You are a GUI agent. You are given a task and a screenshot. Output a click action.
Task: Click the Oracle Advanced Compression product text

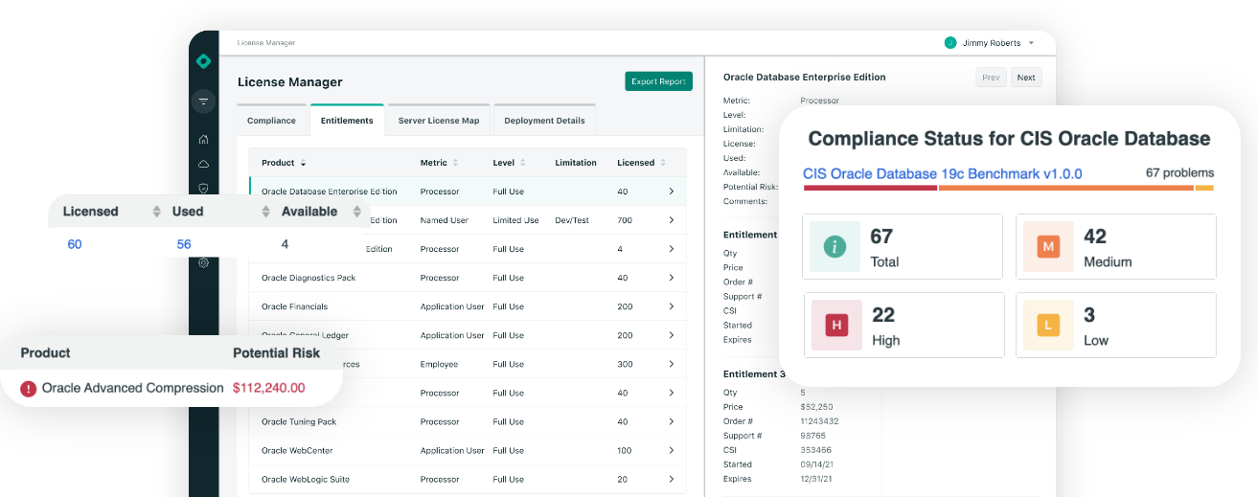click(133, 388)
